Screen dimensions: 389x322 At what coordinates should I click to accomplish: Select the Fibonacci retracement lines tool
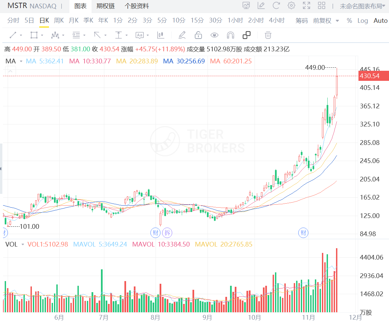click(76, 35)
